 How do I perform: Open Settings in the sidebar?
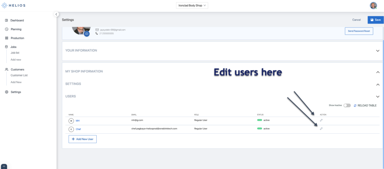16,92
